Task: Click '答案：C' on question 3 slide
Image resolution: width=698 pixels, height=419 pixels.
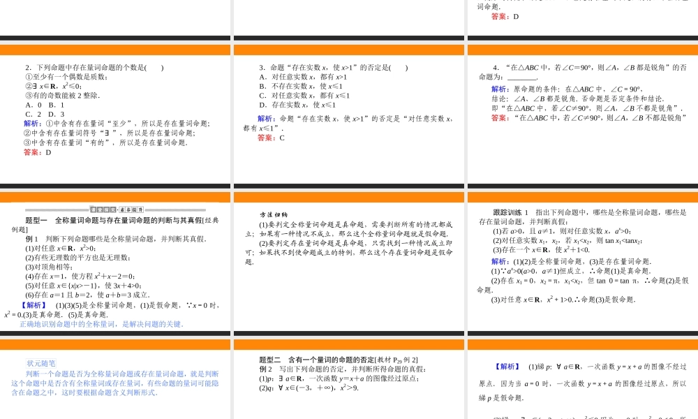Action: [x=271, y=138]
